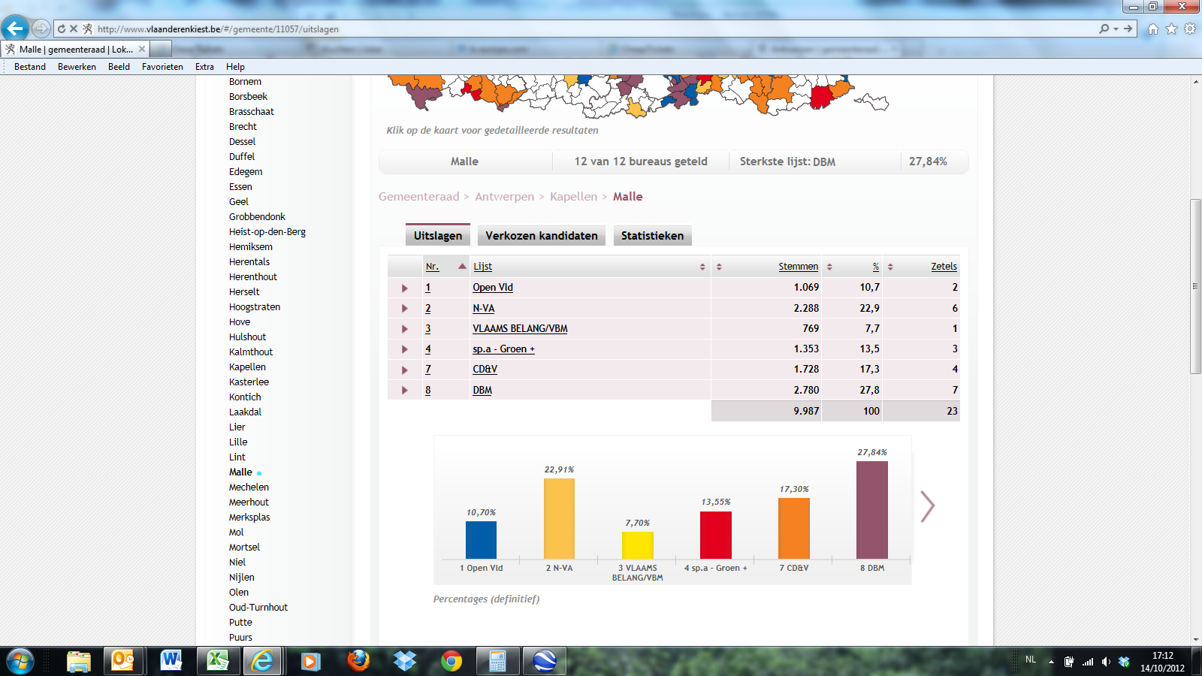
Task: Open the DBM list link
Action: point(482,391)
